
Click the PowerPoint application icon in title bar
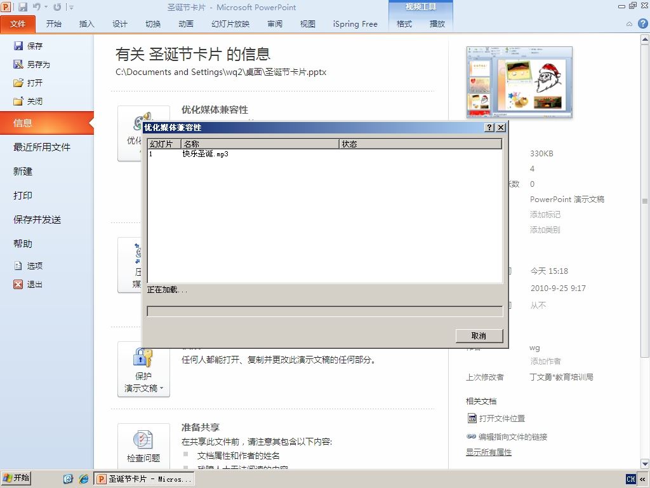pos(6,6)
